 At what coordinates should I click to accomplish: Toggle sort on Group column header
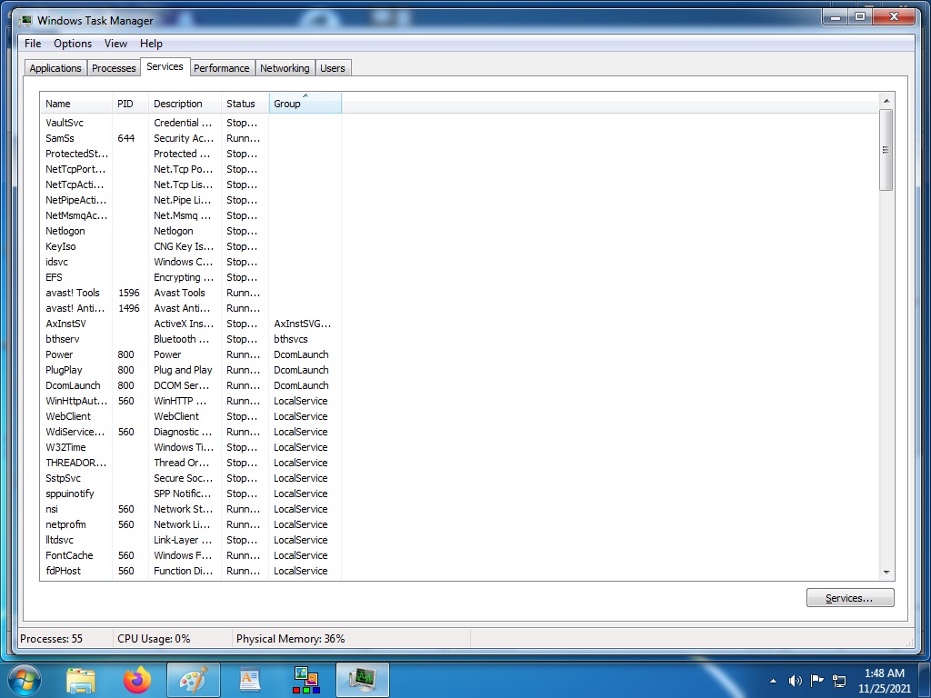point(305,104)
